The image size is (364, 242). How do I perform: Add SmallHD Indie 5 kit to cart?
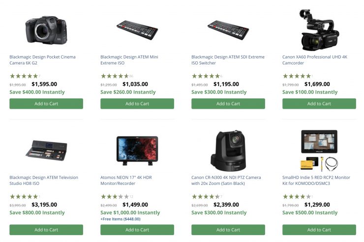pos(319,230)
